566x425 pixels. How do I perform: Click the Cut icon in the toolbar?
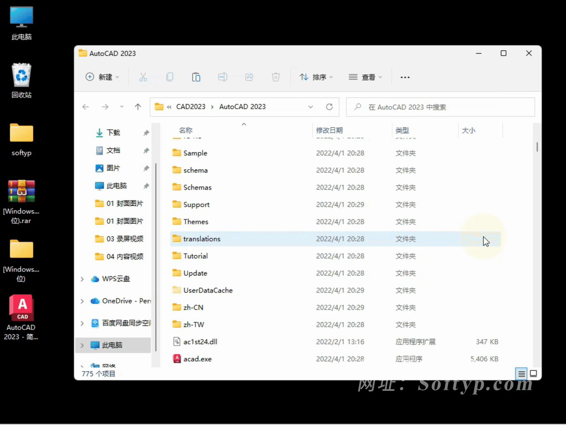(x=143, y=77)
